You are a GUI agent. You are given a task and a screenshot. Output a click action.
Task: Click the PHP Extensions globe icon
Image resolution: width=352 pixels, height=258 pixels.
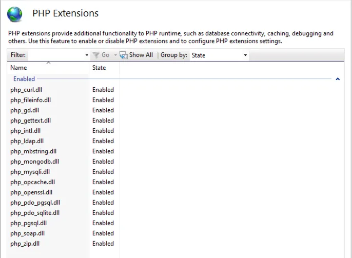(15, 14)
